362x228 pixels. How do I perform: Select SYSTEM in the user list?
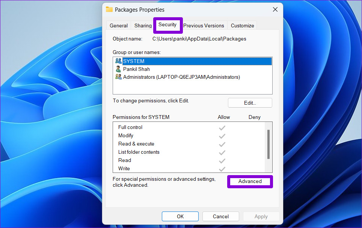[193, 61]
